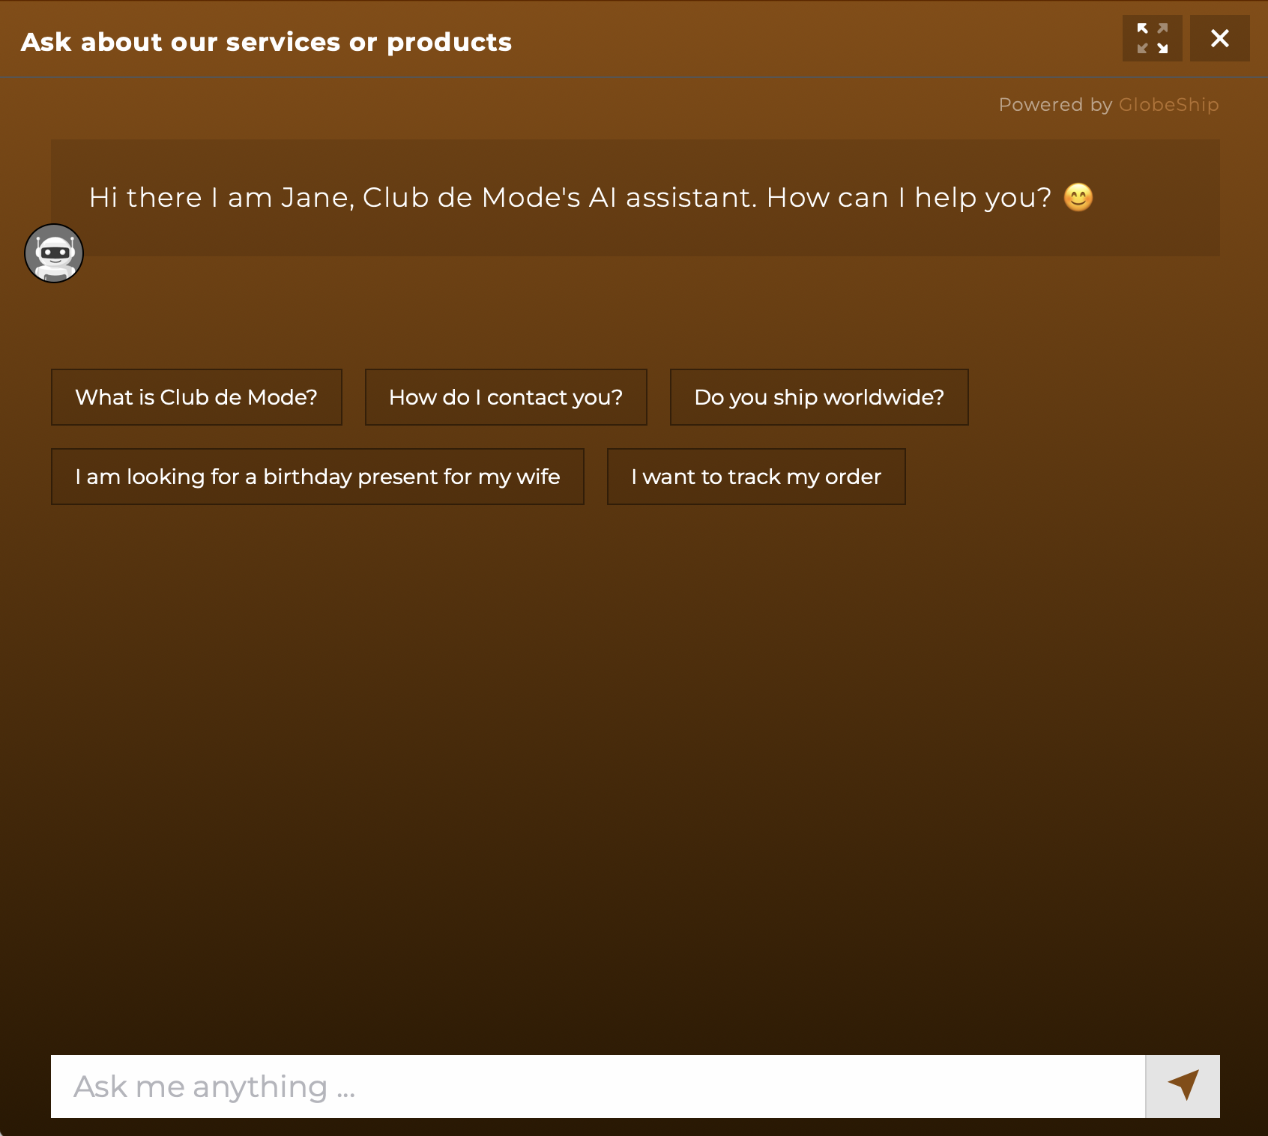Focus the "Ask me anything" input field
This screenshot has width=1268, height=1136.
[598, 1086]
